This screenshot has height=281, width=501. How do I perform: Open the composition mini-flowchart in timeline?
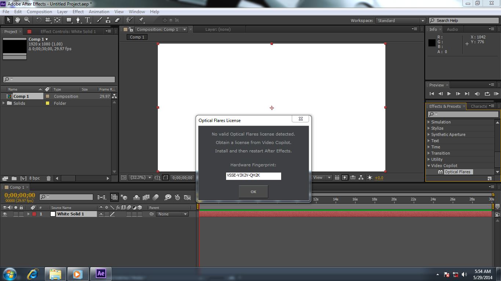pos(102,197)
